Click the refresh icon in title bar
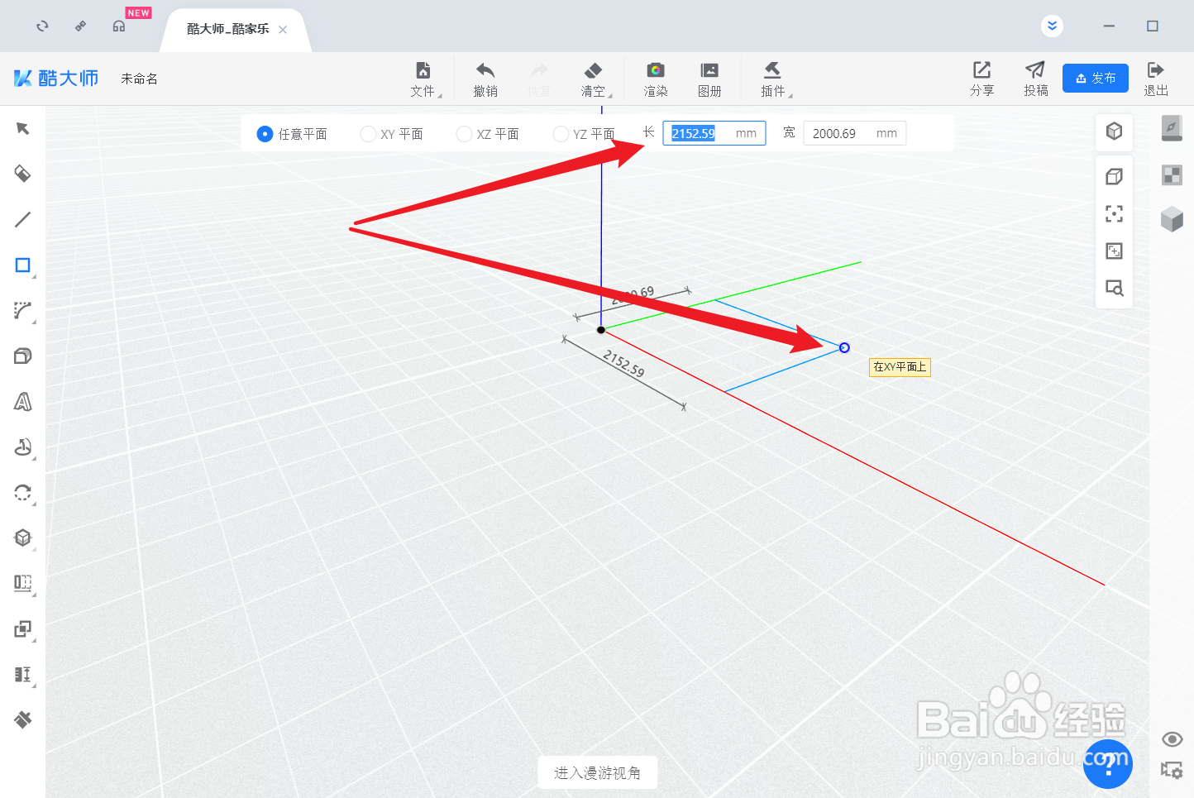The image size is (1194, 798). [x=42, y=26]
